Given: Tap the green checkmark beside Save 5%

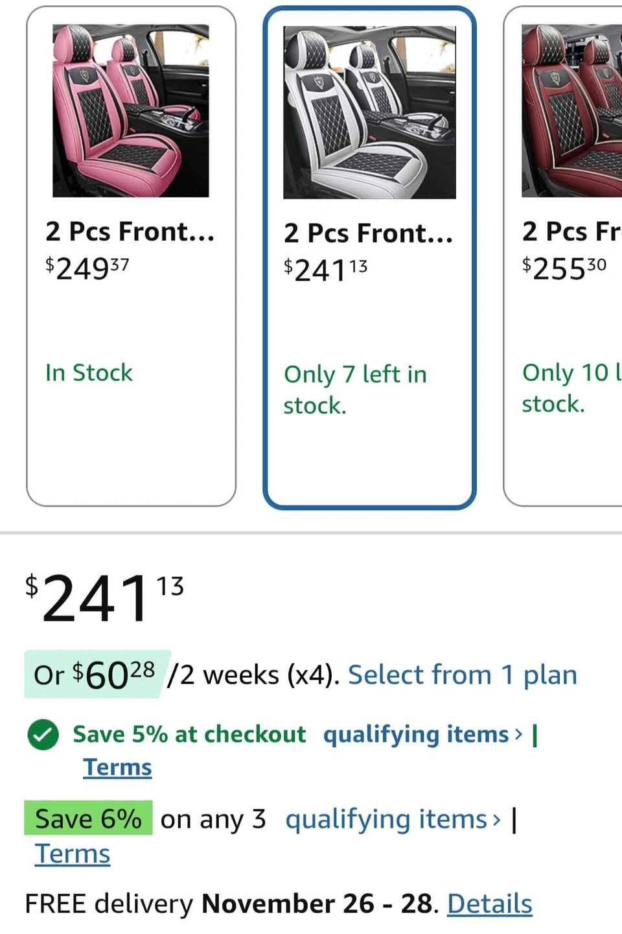Looking at the screenshot, I should [x=43, y=735].
